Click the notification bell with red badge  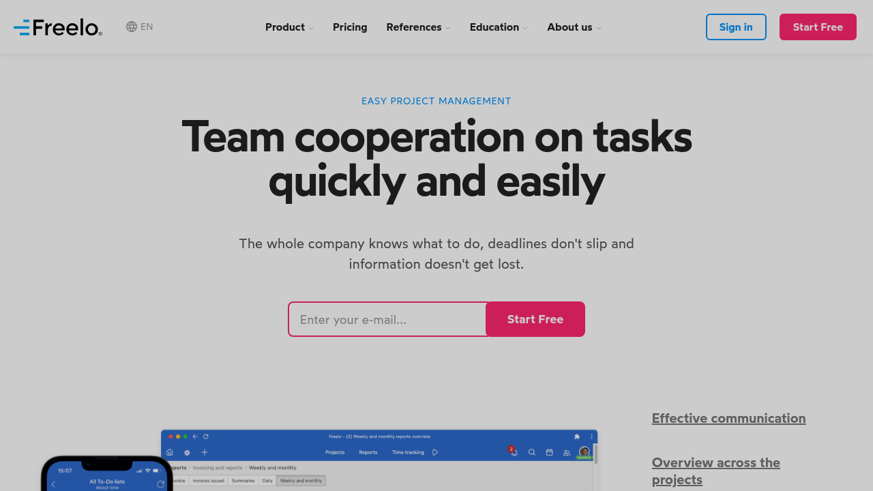click(514, 452)
